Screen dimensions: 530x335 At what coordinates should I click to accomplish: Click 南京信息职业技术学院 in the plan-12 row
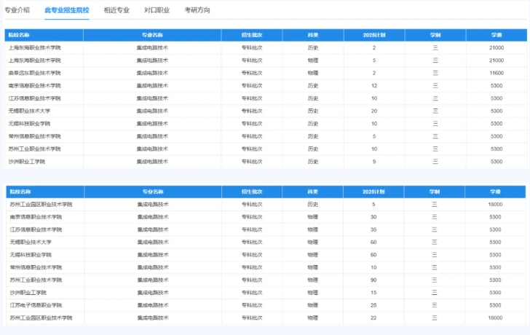34,85
